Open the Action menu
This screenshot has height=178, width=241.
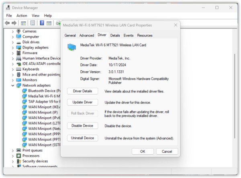coord(22,16)
